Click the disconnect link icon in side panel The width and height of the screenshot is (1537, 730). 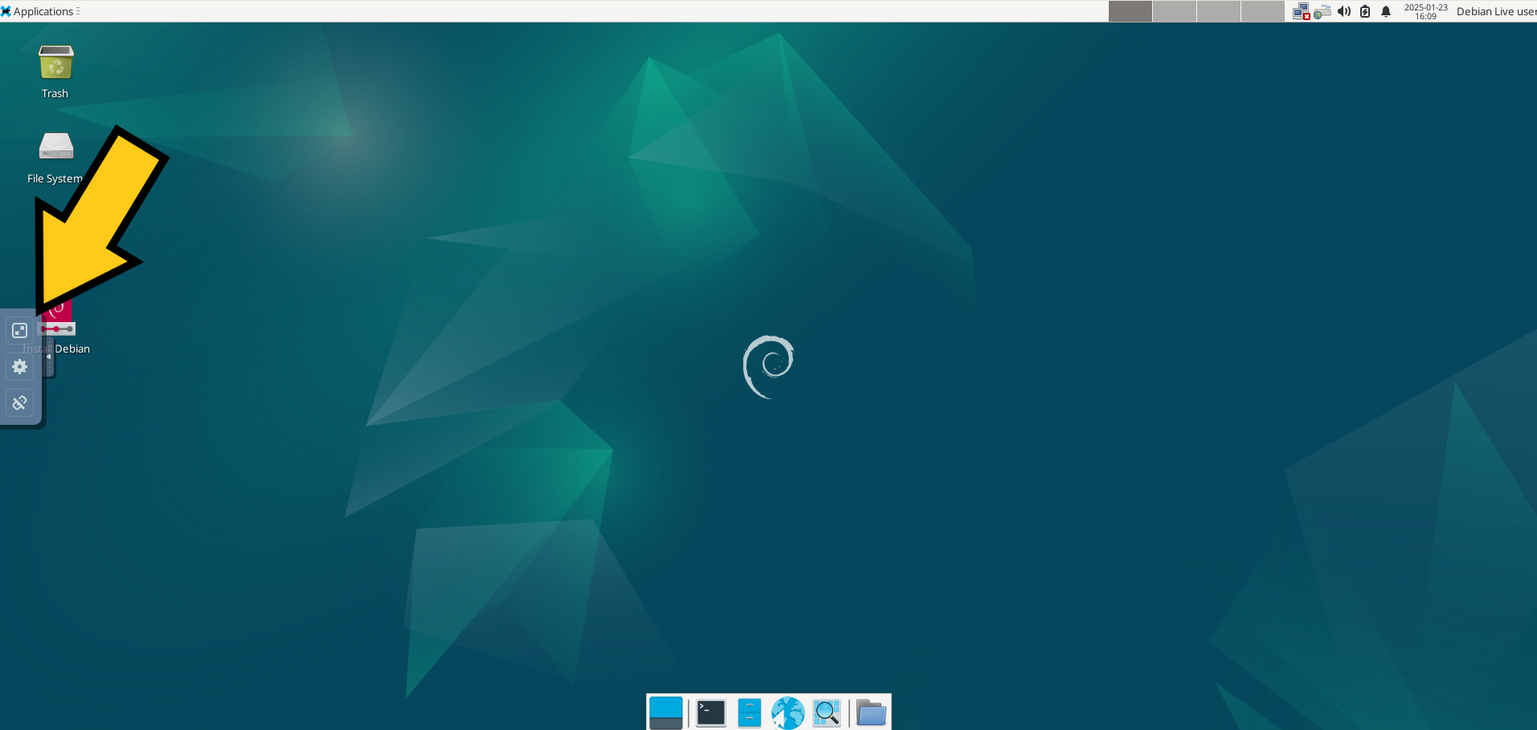point(20,402)
